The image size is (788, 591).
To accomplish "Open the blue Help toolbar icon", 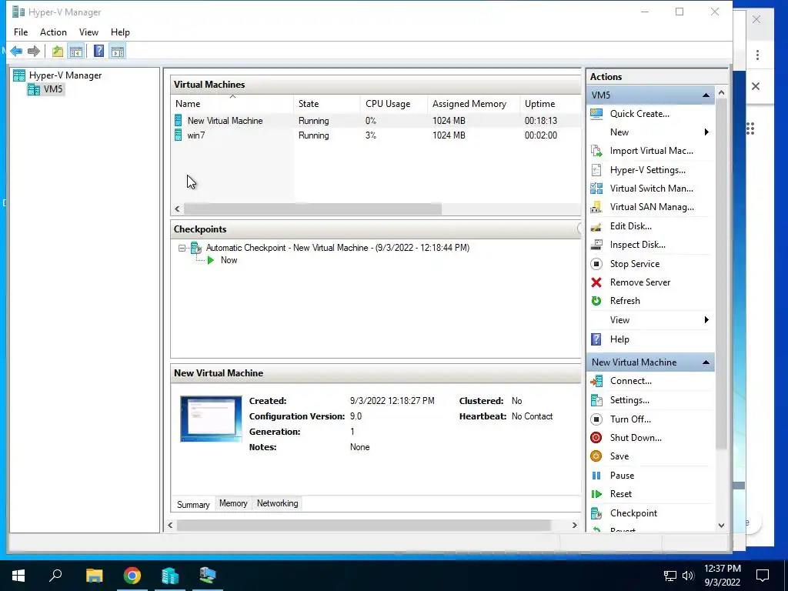I will [x=99, y=51].
